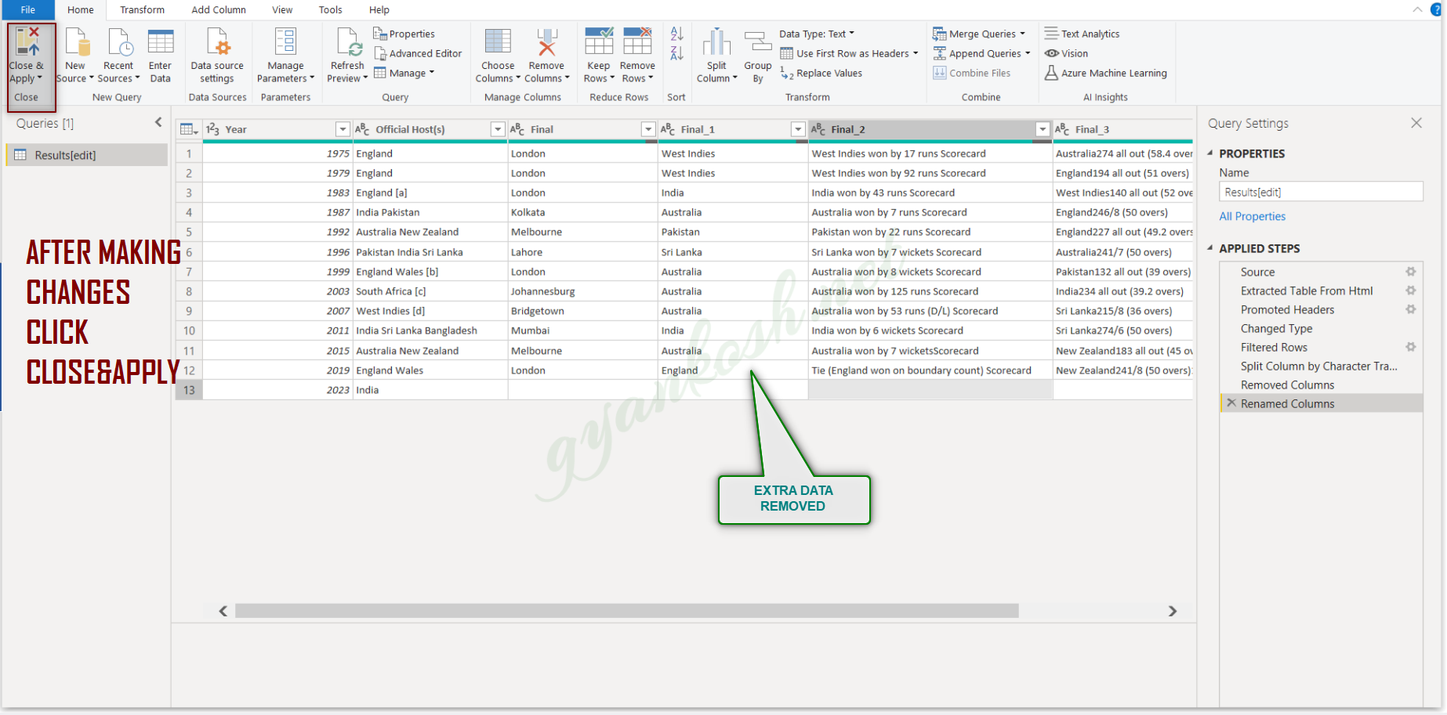This screenshot has width=1447, height=715.
Task: Click the scroll left arrow
Action: point(223,611)
